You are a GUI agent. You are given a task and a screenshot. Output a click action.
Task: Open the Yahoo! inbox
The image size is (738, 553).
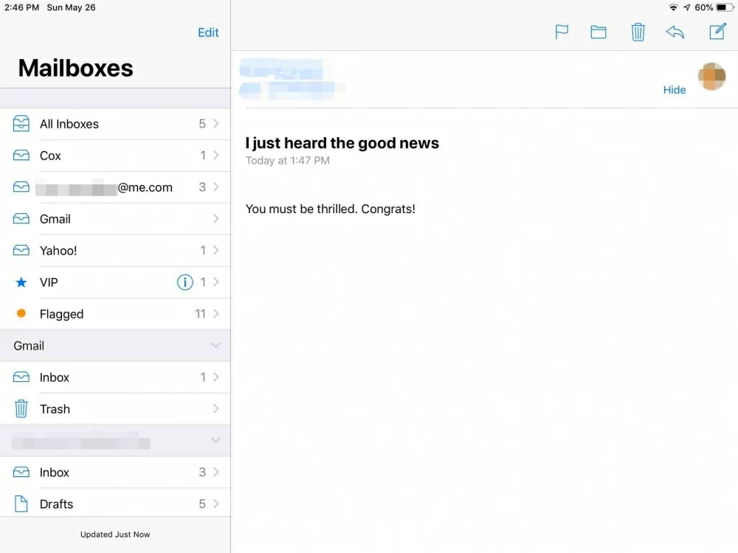click(115, 250)
